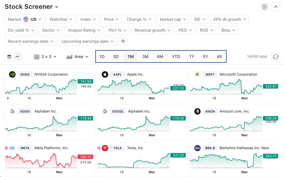Click the NVDA ticker label
The height and width of the screenshot is (177, 285).
(25, 74)
